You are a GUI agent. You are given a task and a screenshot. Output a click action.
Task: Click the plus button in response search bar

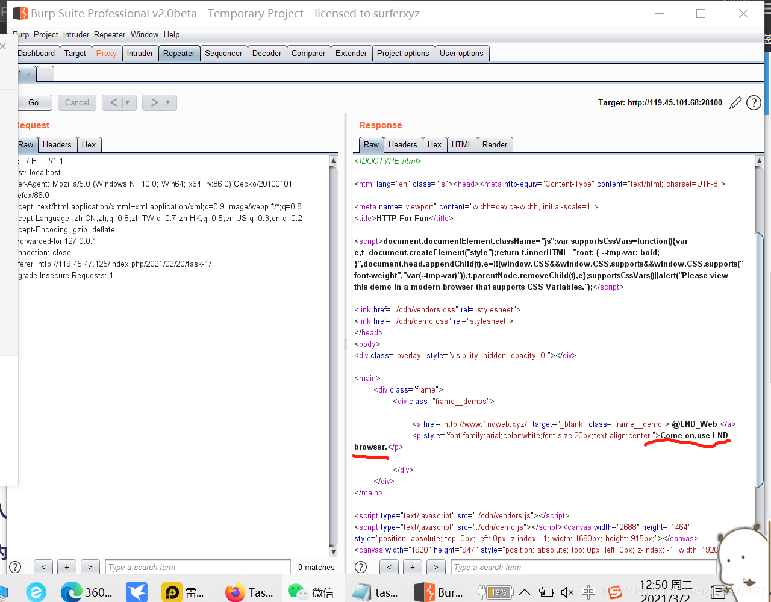[x=413, y=567]
